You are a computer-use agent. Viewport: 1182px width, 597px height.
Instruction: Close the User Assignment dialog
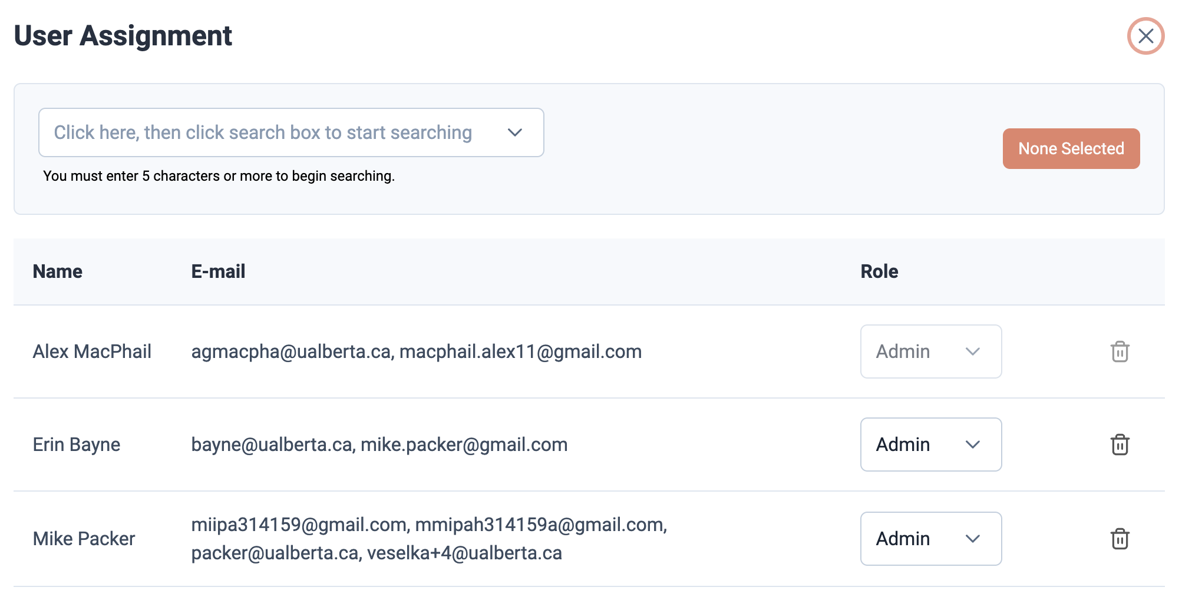tap(1145, 36)
